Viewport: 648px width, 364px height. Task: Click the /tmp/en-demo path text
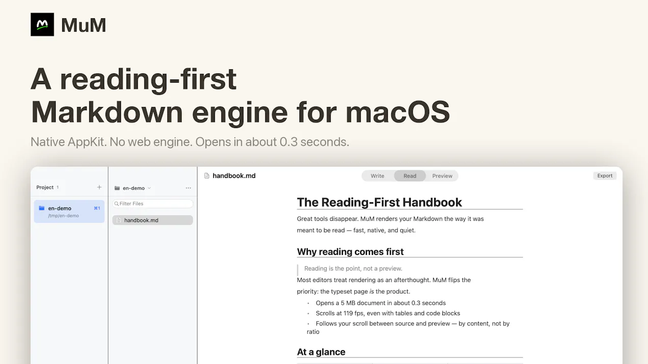tap(63, 216)
